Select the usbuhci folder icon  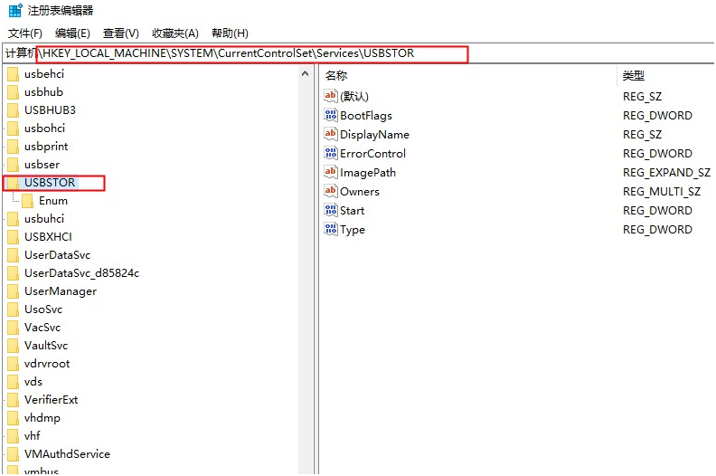coord(14,219)
